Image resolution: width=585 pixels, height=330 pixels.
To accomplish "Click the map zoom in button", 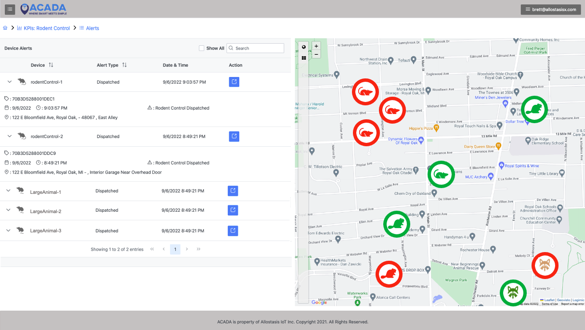I will [x=316, y=46].
